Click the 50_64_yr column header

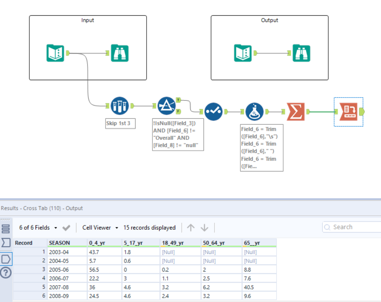point(222,243)
